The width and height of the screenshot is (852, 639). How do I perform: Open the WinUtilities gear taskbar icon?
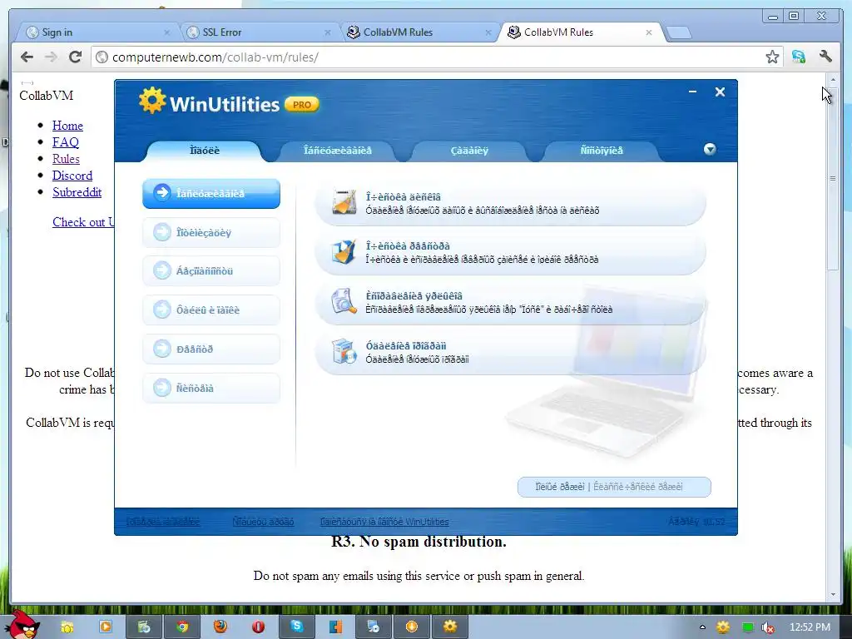click(x=450, y=627)
